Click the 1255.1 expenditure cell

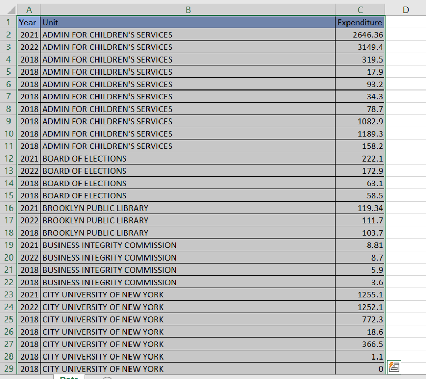[x=360, y=295]
